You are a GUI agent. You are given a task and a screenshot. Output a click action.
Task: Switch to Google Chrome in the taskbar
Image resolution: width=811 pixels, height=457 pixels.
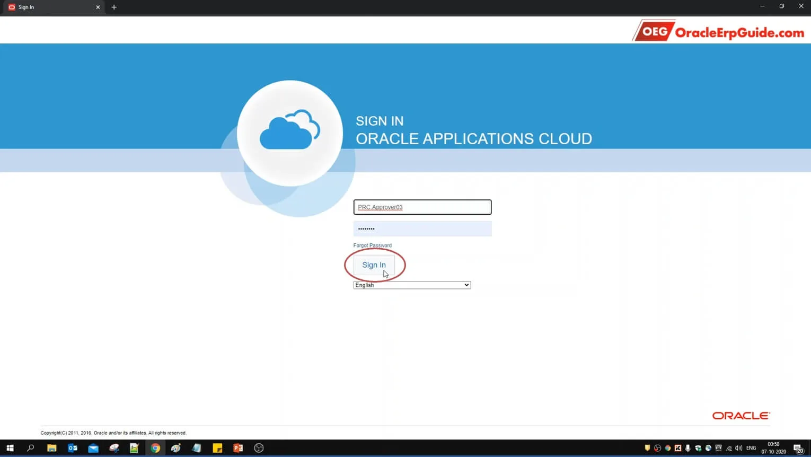tap(155, 448)
